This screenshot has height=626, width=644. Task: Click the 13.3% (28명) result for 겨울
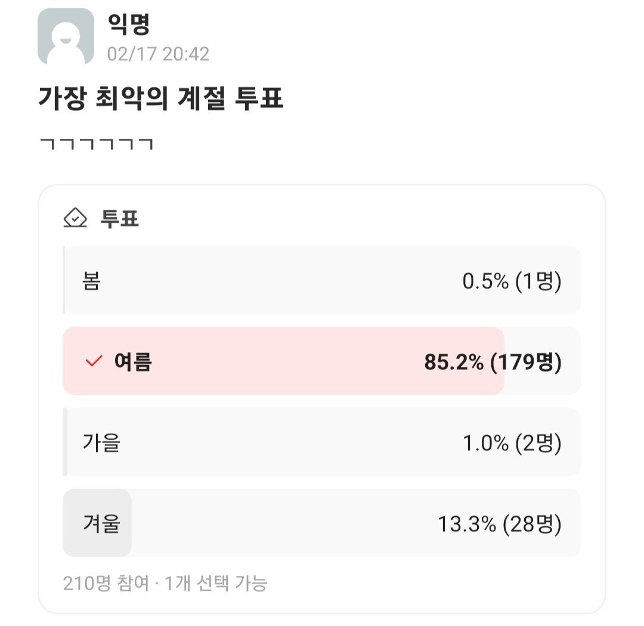click(x=499, y=524)
